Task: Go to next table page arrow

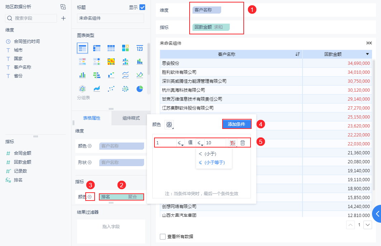Action: point(368,225)
